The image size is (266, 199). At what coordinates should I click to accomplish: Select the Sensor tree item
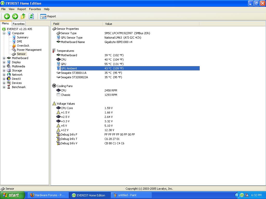pos(21,54)
